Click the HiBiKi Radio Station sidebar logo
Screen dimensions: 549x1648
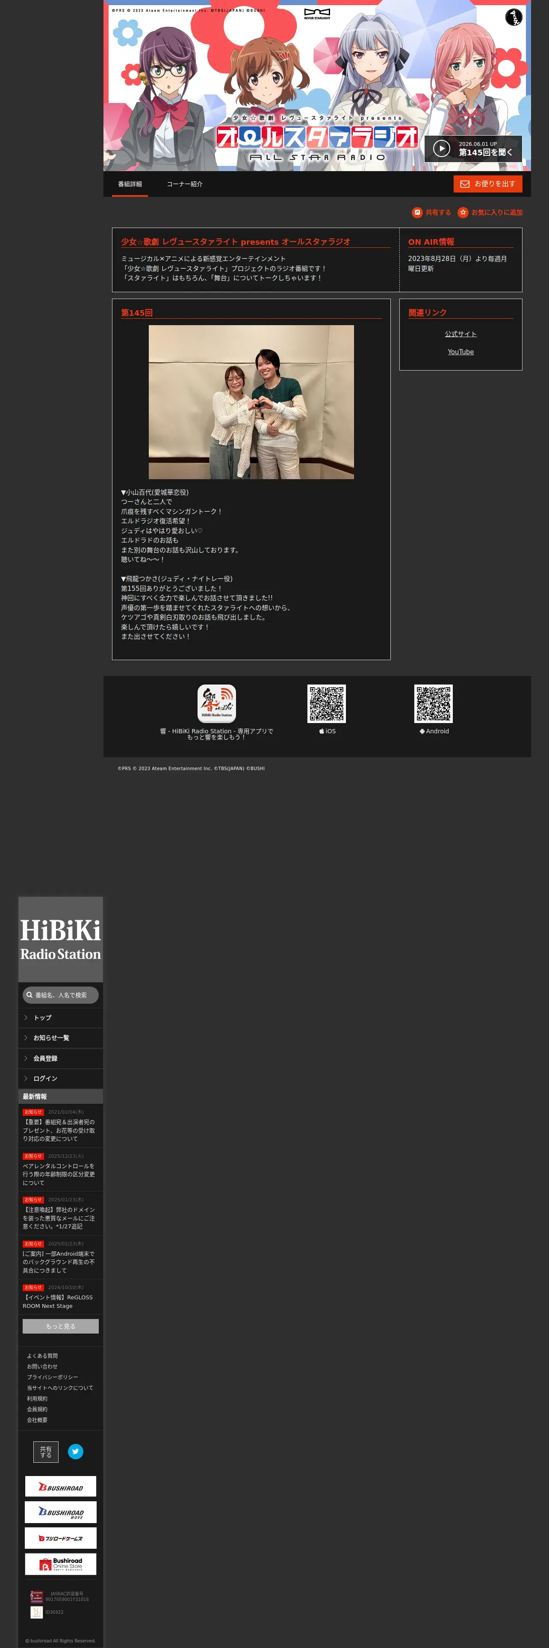tap(61, 939)
